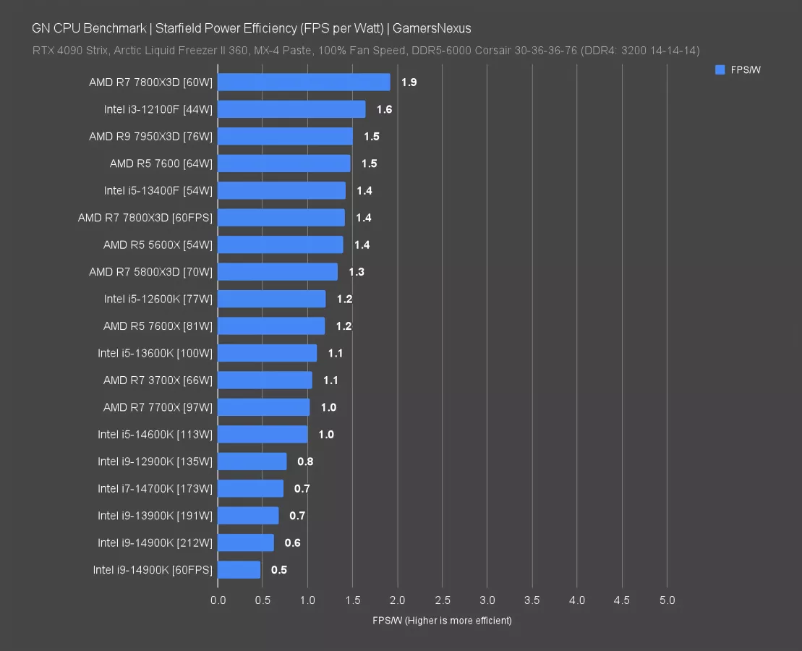Select the Intel i5-13400F [54W] label
Image resolution: width=802 pixels, height=651 pixels.
pos(158,191)
